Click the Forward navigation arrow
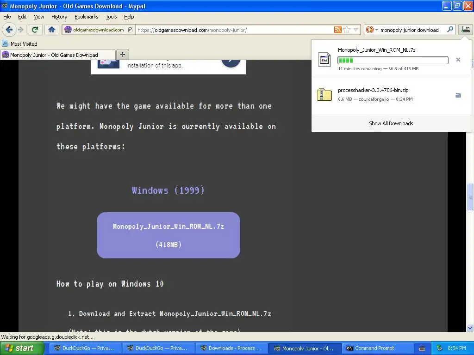Screen dimensions: 474x355 20,30
